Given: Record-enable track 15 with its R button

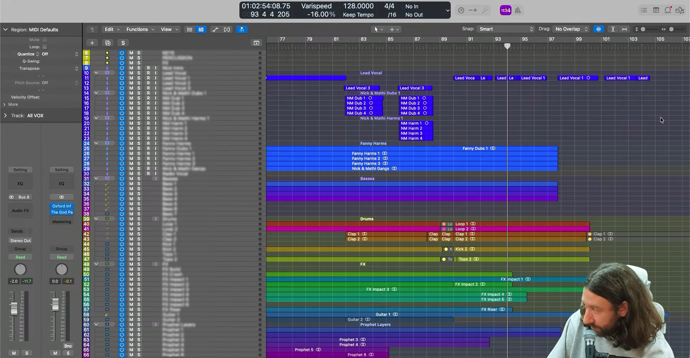Looking at the screenshot, I should (148, 98).
